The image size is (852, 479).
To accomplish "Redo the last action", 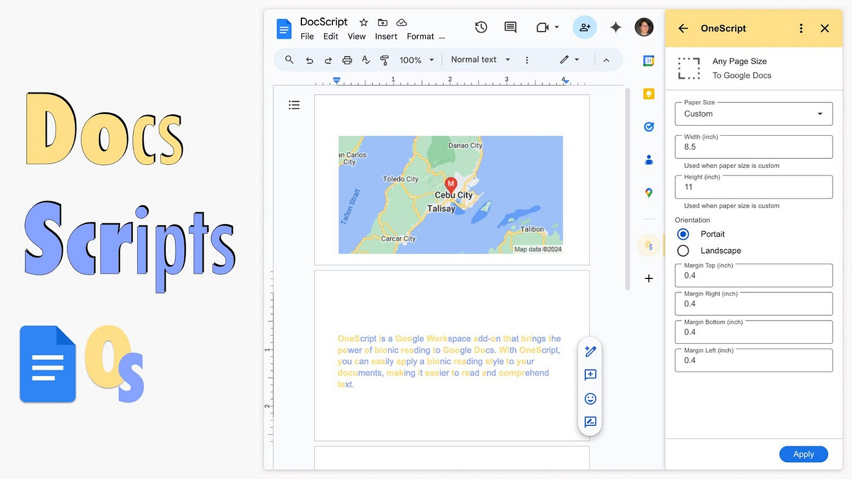I will 328,60.
